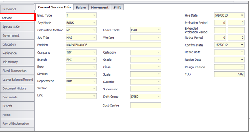The image size is (250, 132).
Task: Open the Personnel section
Action: point(17,9)
